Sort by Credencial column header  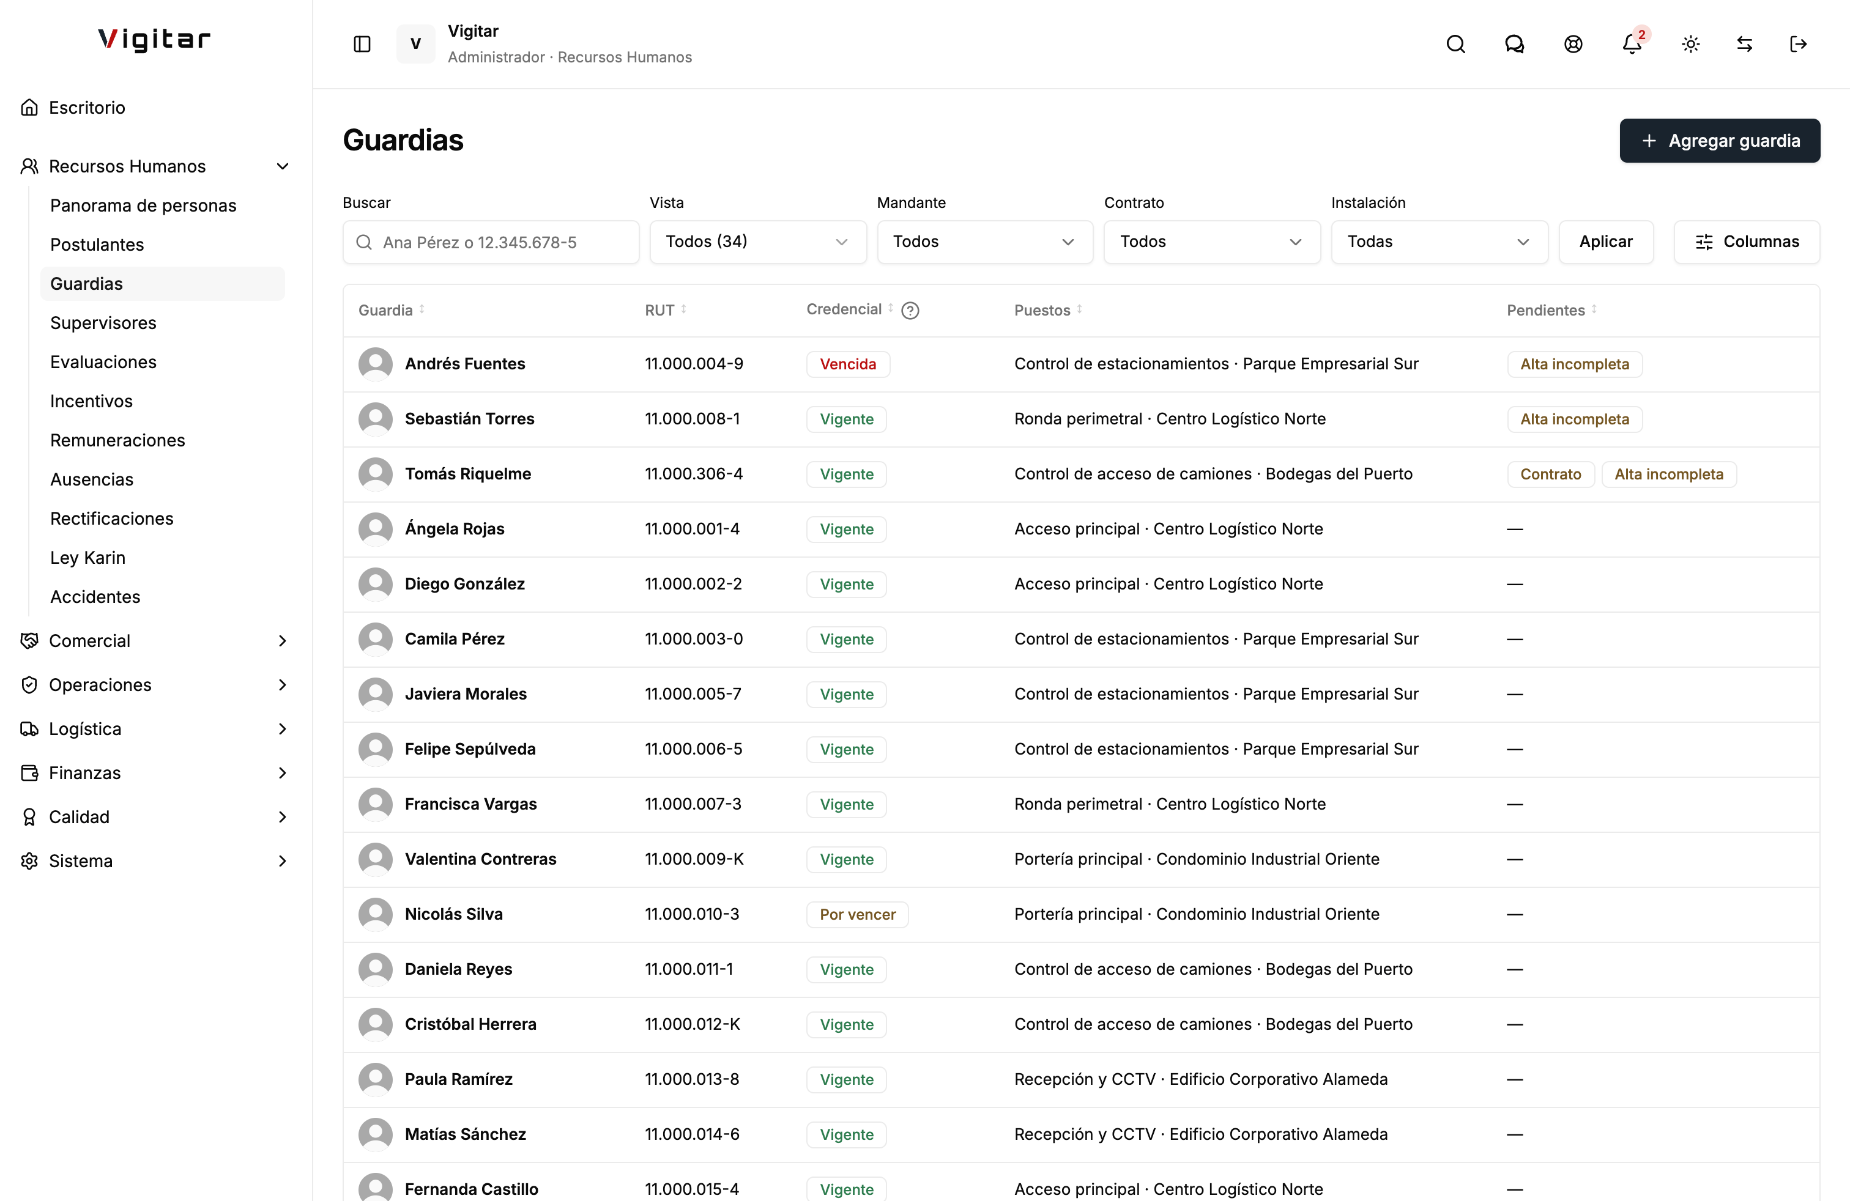click(x=850, y=309)
